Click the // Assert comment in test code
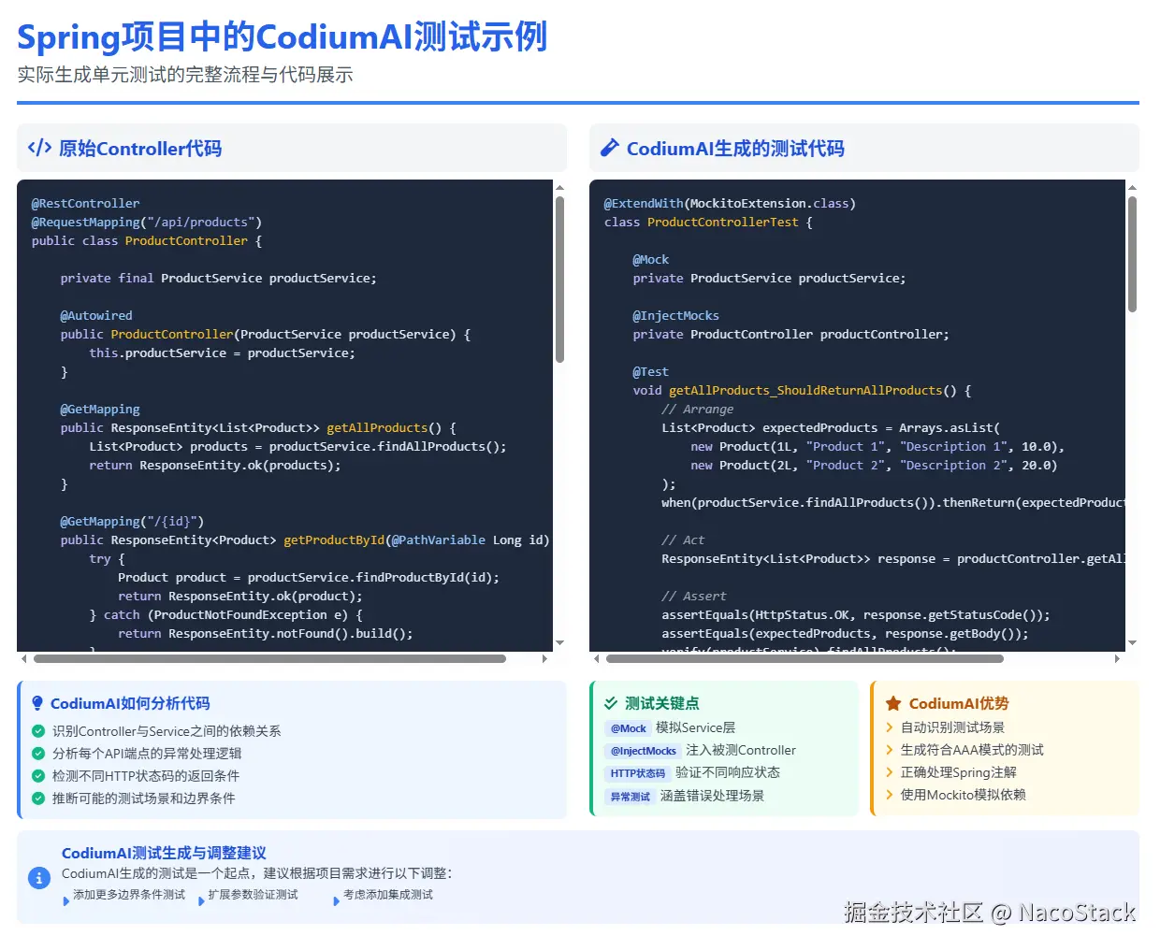This screenshot has width=1160, height=950. pos(694,596)
